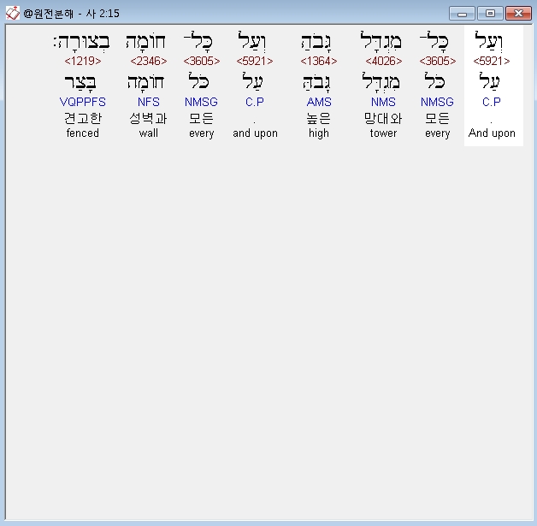Click the Korean gloss 견고한

[x=83, y=118]
